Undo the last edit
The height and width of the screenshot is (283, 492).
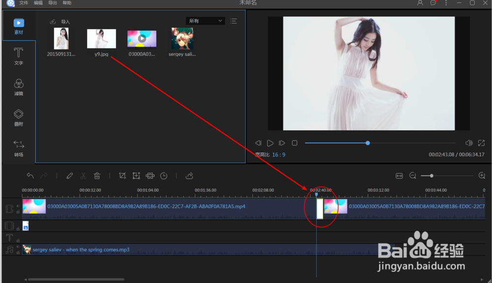pyautogui.click(x=30, y=176)
